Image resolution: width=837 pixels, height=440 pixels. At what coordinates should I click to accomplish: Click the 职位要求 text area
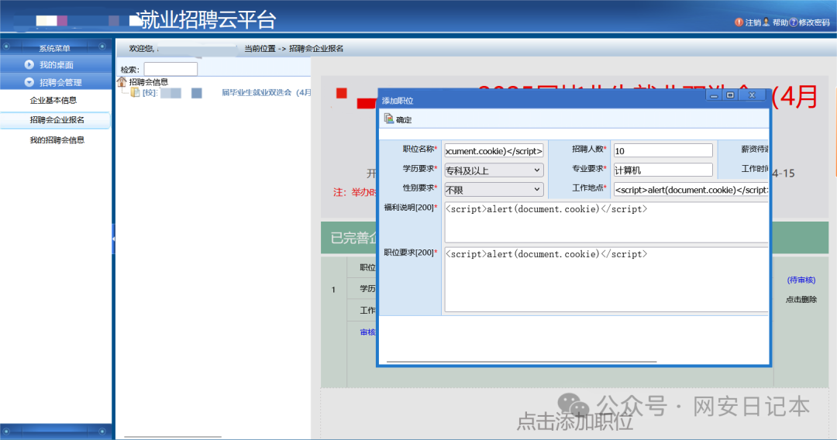click(x=606, y=280)
